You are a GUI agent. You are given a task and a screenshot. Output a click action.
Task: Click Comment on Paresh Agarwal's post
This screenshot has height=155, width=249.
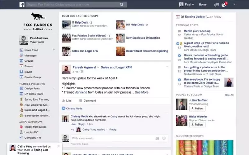pos(88,100)
